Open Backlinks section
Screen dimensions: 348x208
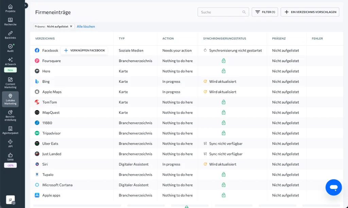click(10, 35)
